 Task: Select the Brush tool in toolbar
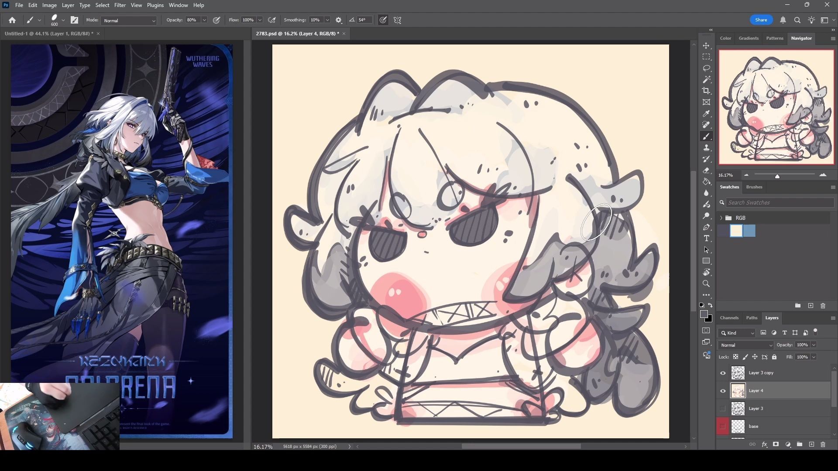tap(706, 137)
